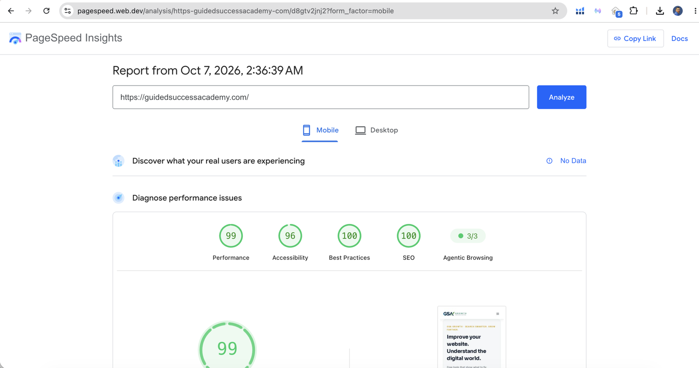
Task: Select the Agentic Browsing 3/3 badge
Action: (x=468, y=236)
